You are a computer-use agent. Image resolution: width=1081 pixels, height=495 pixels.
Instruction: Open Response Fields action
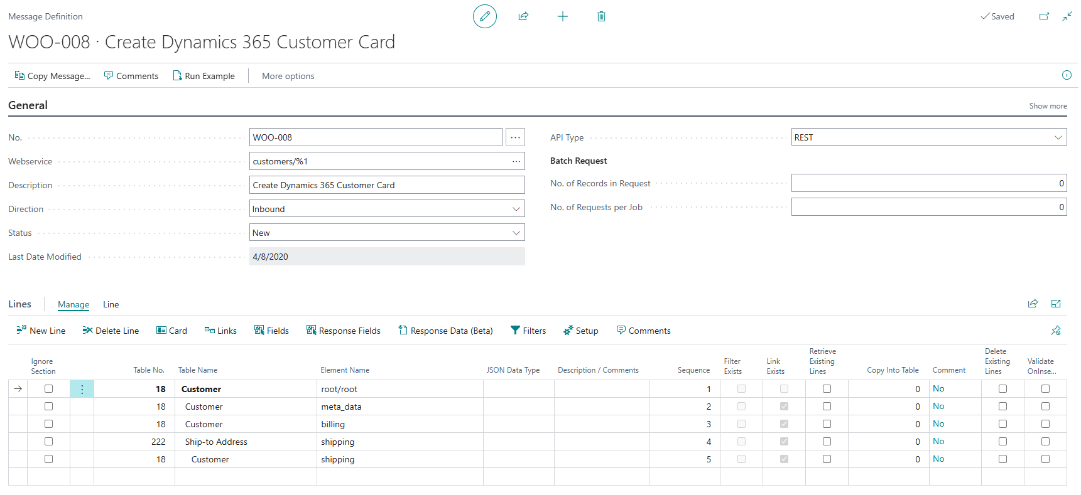point(343,331)
